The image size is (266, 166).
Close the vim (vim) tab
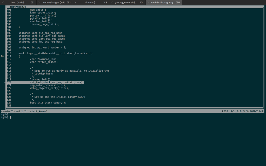76,3
